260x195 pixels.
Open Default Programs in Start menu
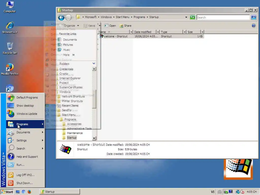[x=25, y=97]
